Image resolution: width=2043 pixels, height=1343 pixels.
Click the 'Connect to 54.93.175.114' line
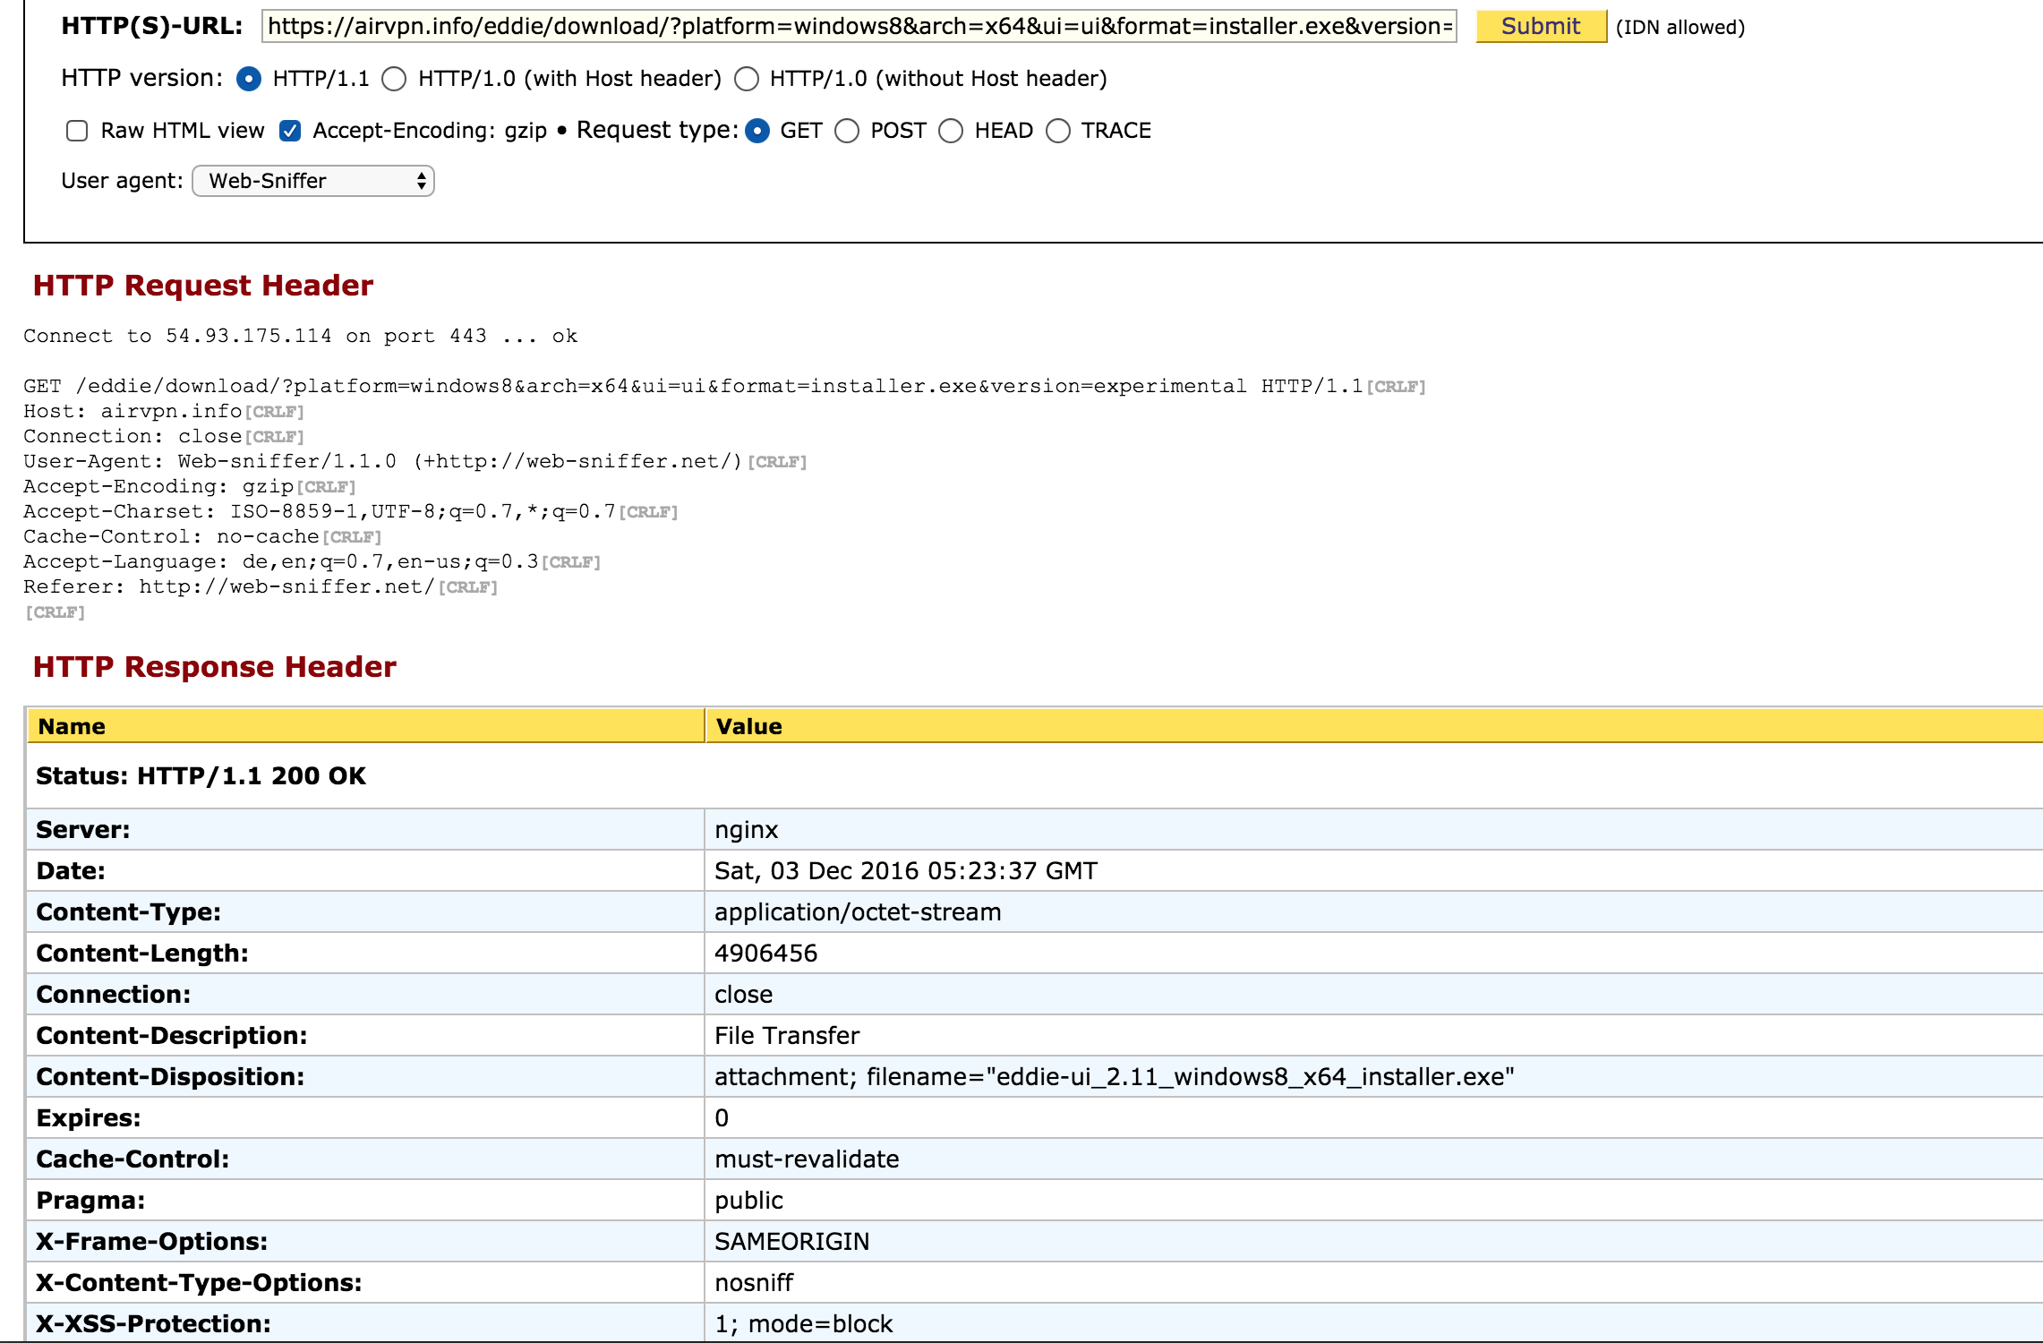click(301, 336)
